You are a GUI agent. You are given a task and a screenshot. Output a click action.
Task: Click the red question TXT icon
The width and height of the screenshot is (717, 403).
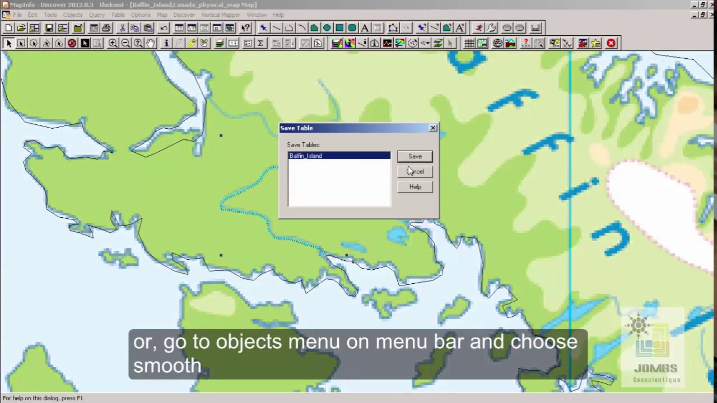(x=526, y=43)
